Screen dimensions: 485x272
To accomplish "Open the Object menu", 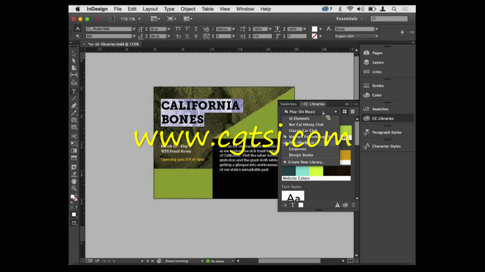I will [x=188, y=9].
